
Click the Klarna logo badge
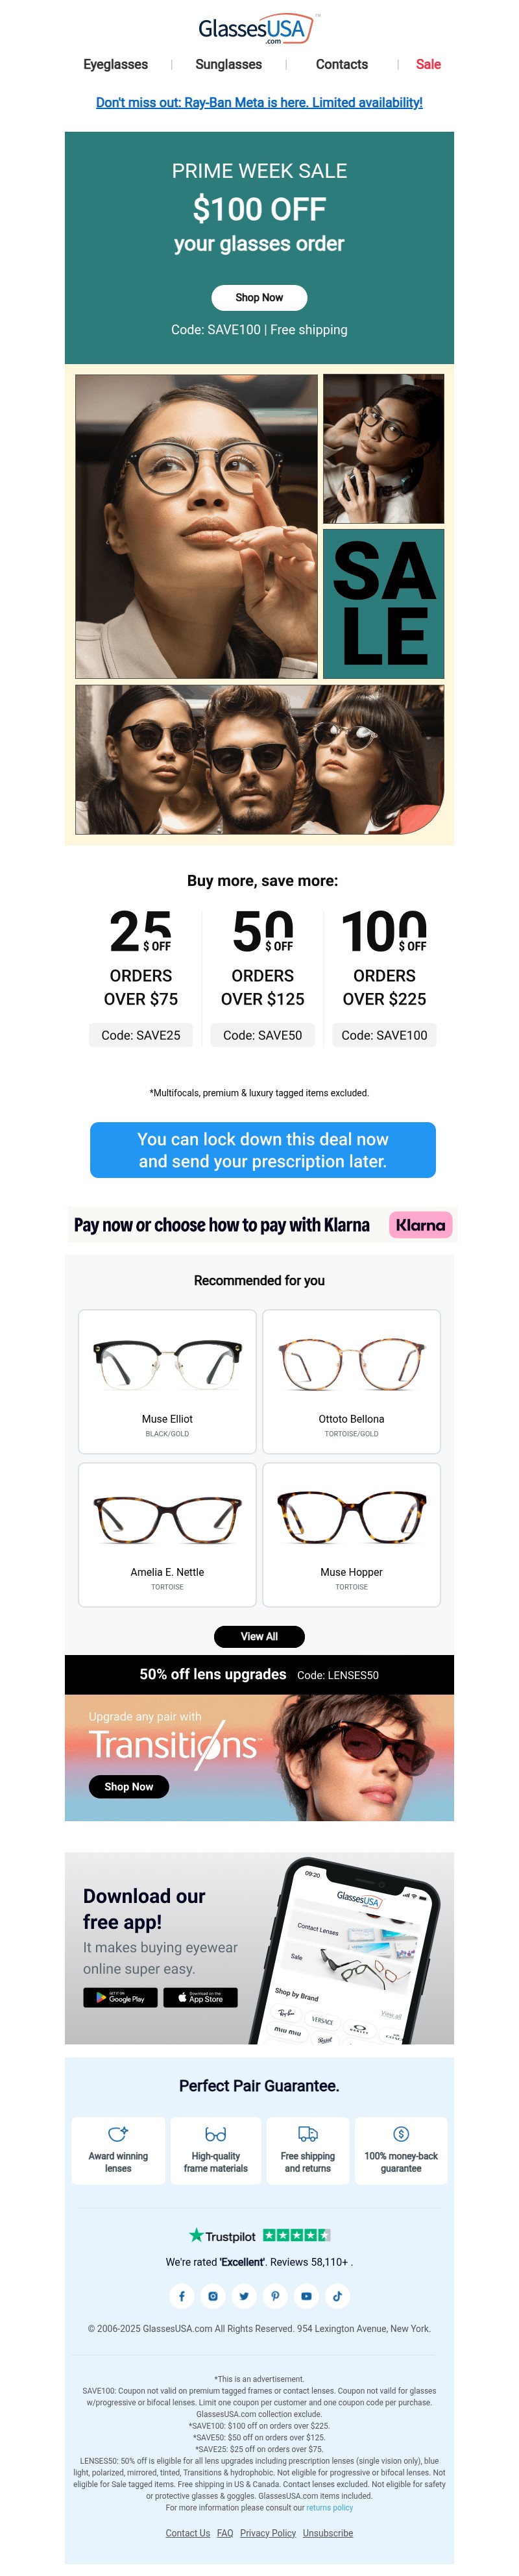click(420, 1225)
